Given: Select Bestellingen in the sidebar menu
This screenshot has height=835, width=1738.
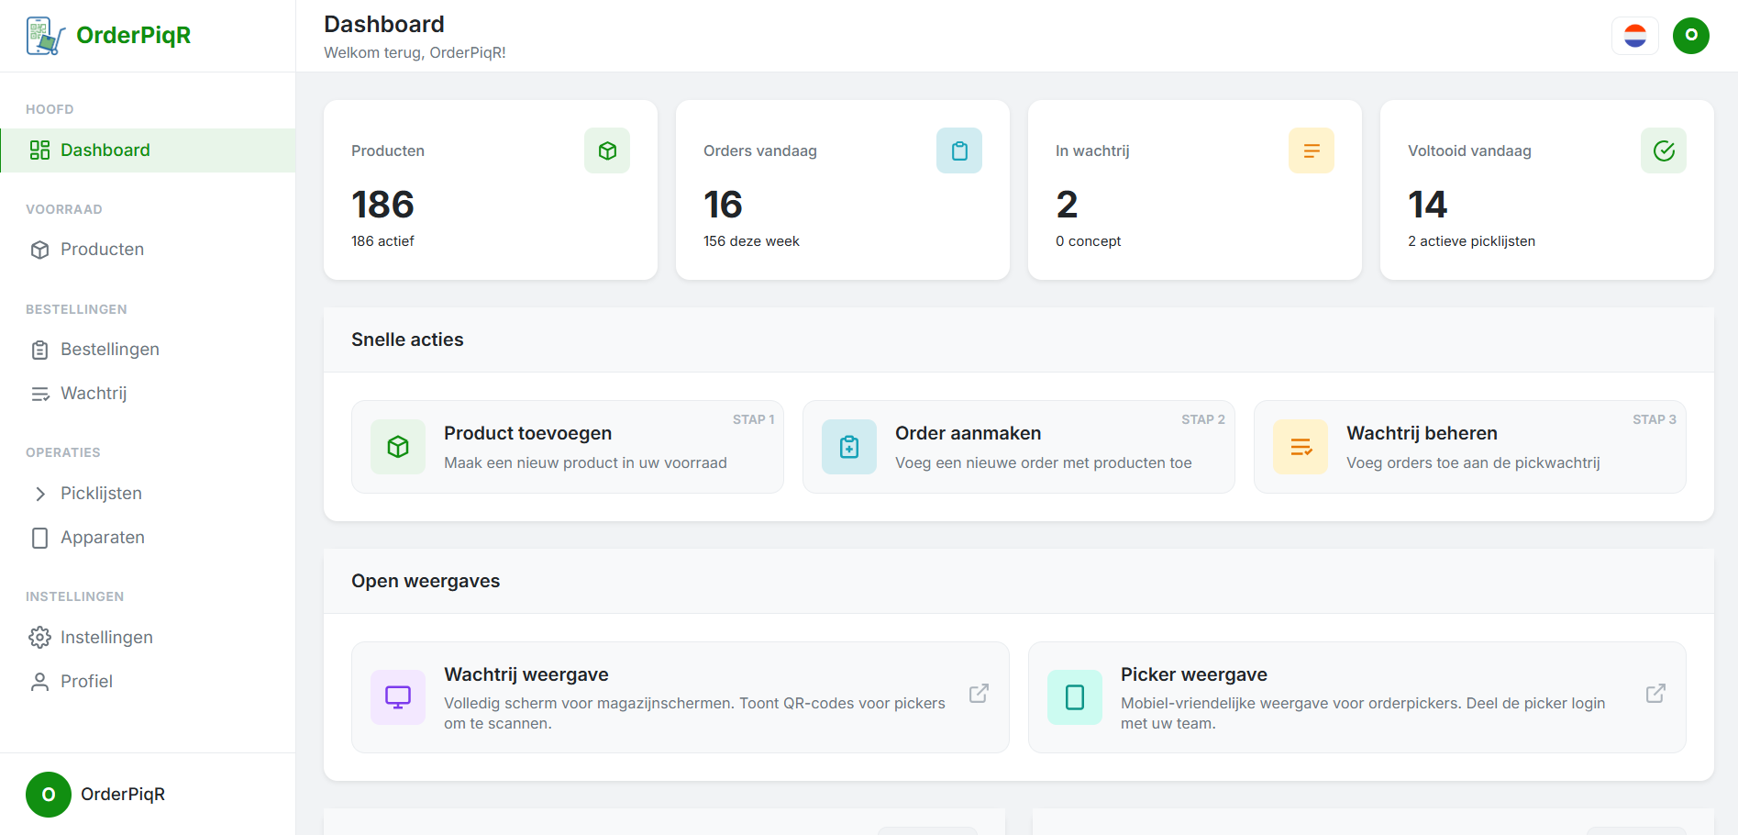Looking at the screenshot, I should pyautogui.click(x=109, y=349).
